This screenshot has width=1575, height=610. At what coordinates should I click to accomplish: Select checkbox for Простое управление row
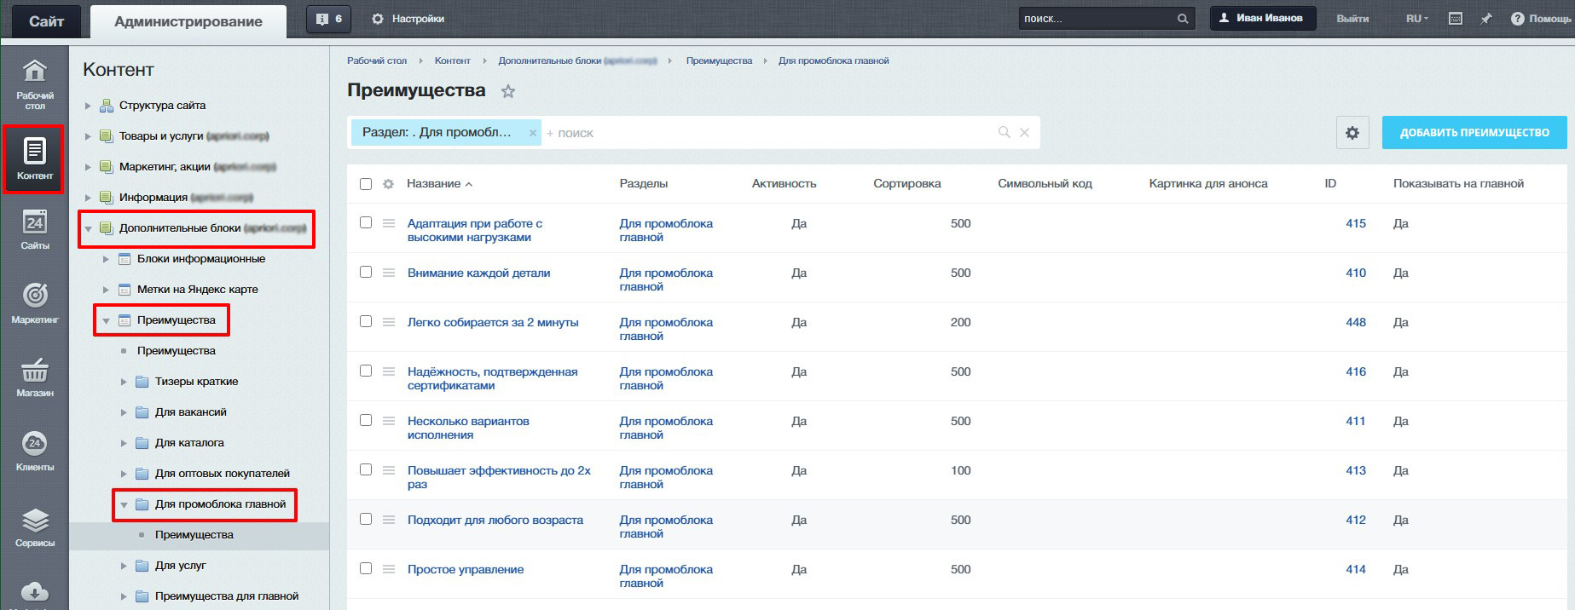point(366,568)
